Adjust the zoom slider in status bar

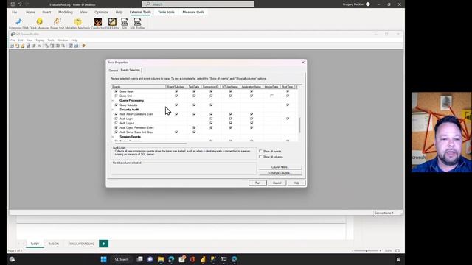tap(367, 250)
